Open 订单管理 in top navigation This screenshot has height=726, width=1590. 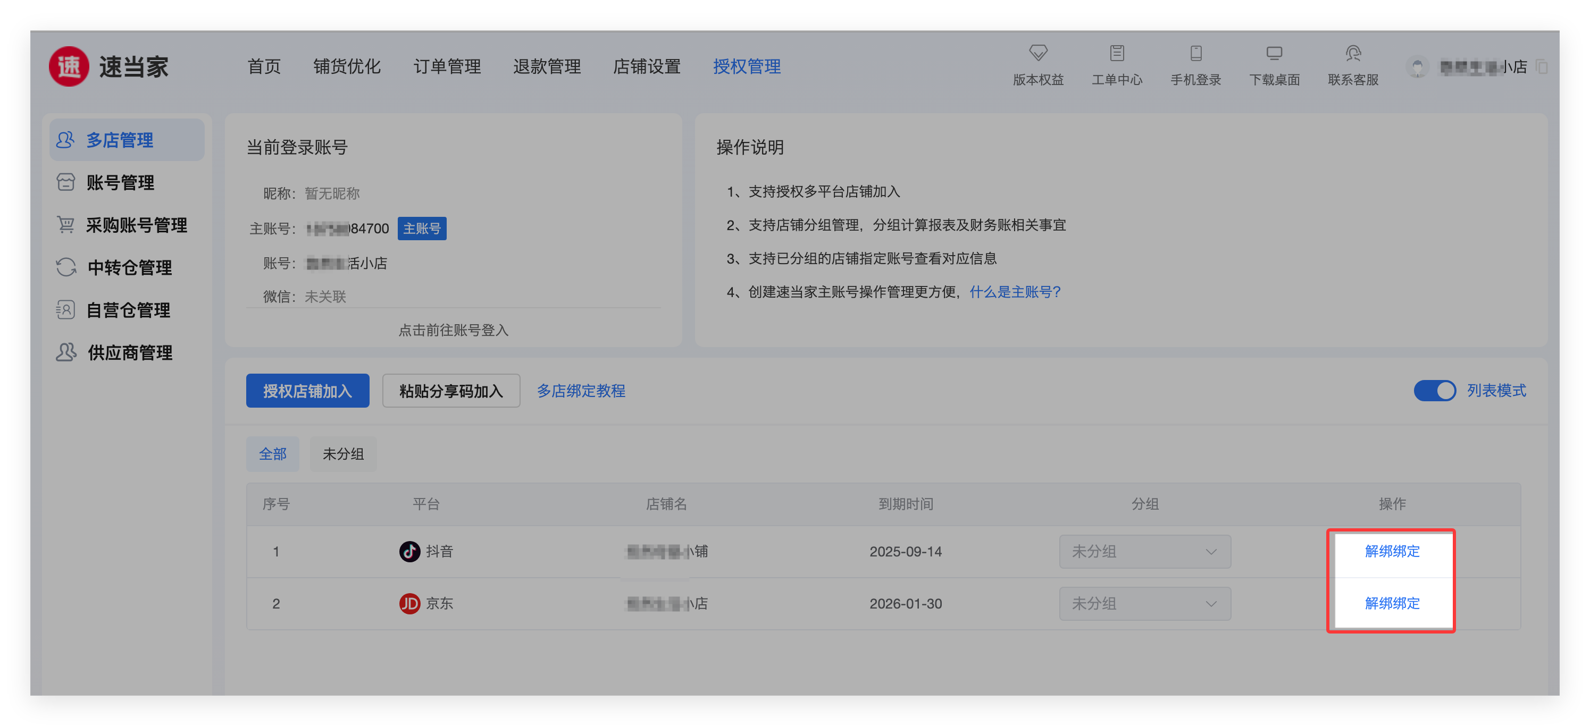pyautogui.click(x=447, y=66)
